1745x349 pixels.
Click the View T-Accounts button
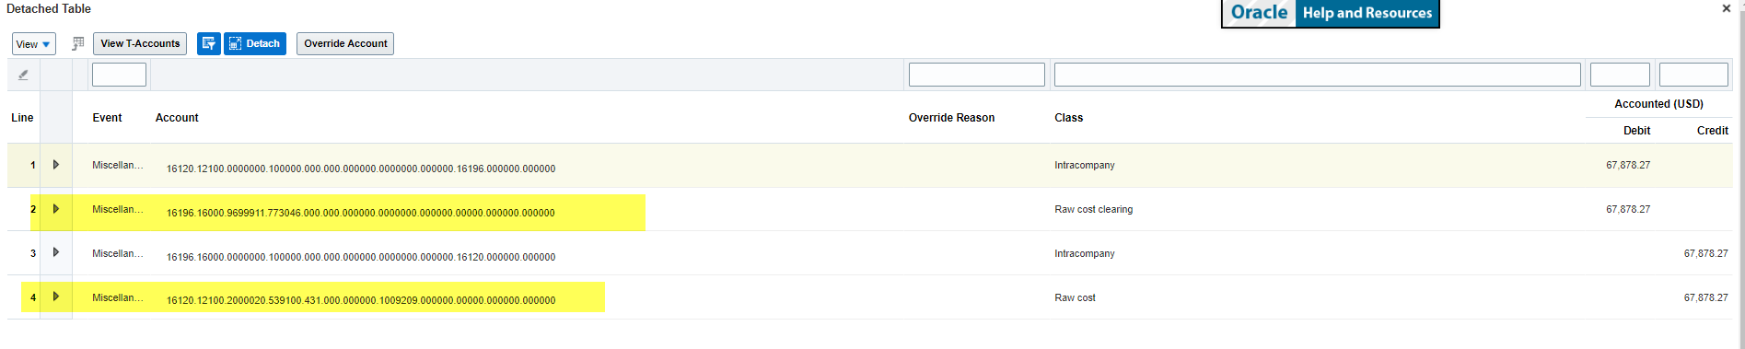click(x=140, y=43)
